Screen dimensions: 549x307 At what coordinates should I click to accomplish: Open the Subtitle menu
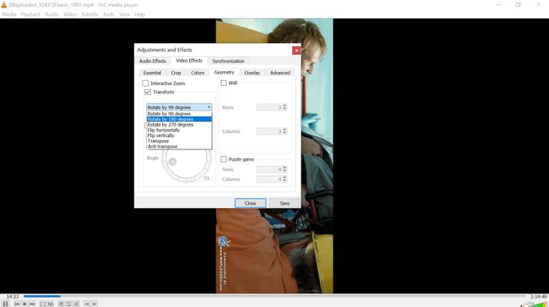pyautogui.click(x=90, y=15)
